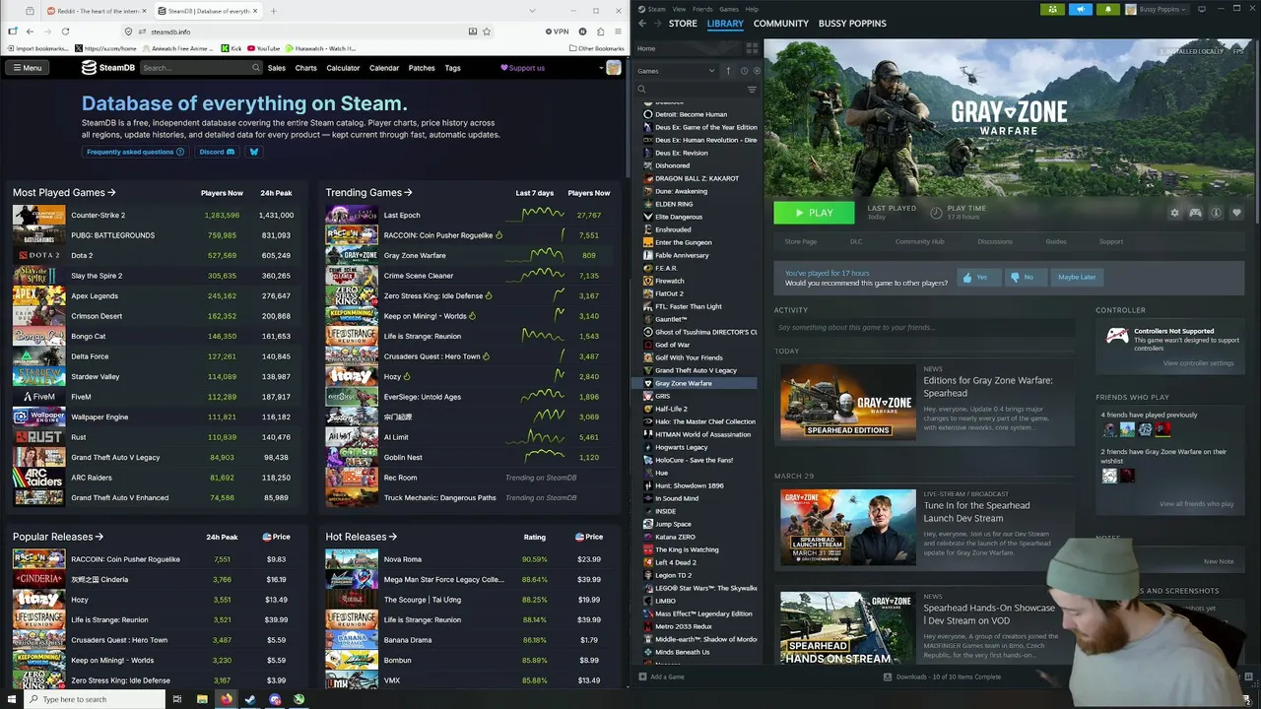The width and height of the screenshot is (1261, 709).
Task: Reload the SteamDB page
Action: tap(65, 32)
